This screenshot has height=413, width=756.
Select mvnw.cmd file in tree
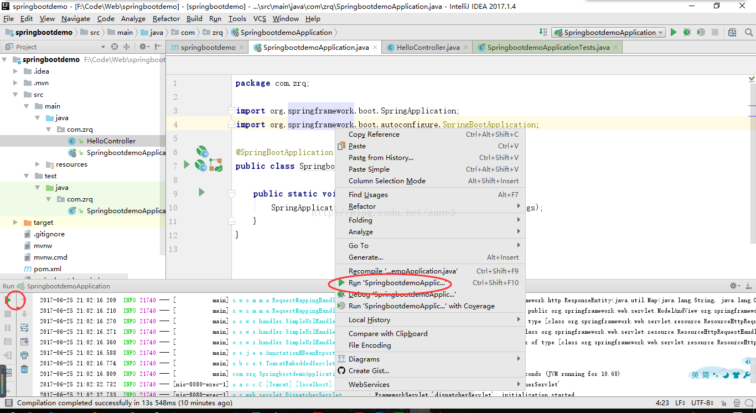tap(50, 257)
